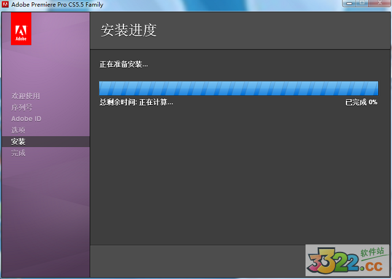Click the Adobe Premiere Pro CS5.5 Family title
392x279 pixels.
pos(57,5)
